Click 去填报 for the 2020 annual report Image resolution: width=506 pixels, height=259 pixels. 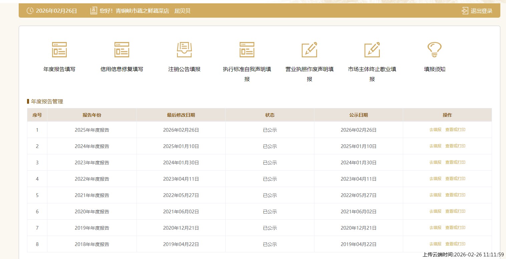click(x=435, y=211)
